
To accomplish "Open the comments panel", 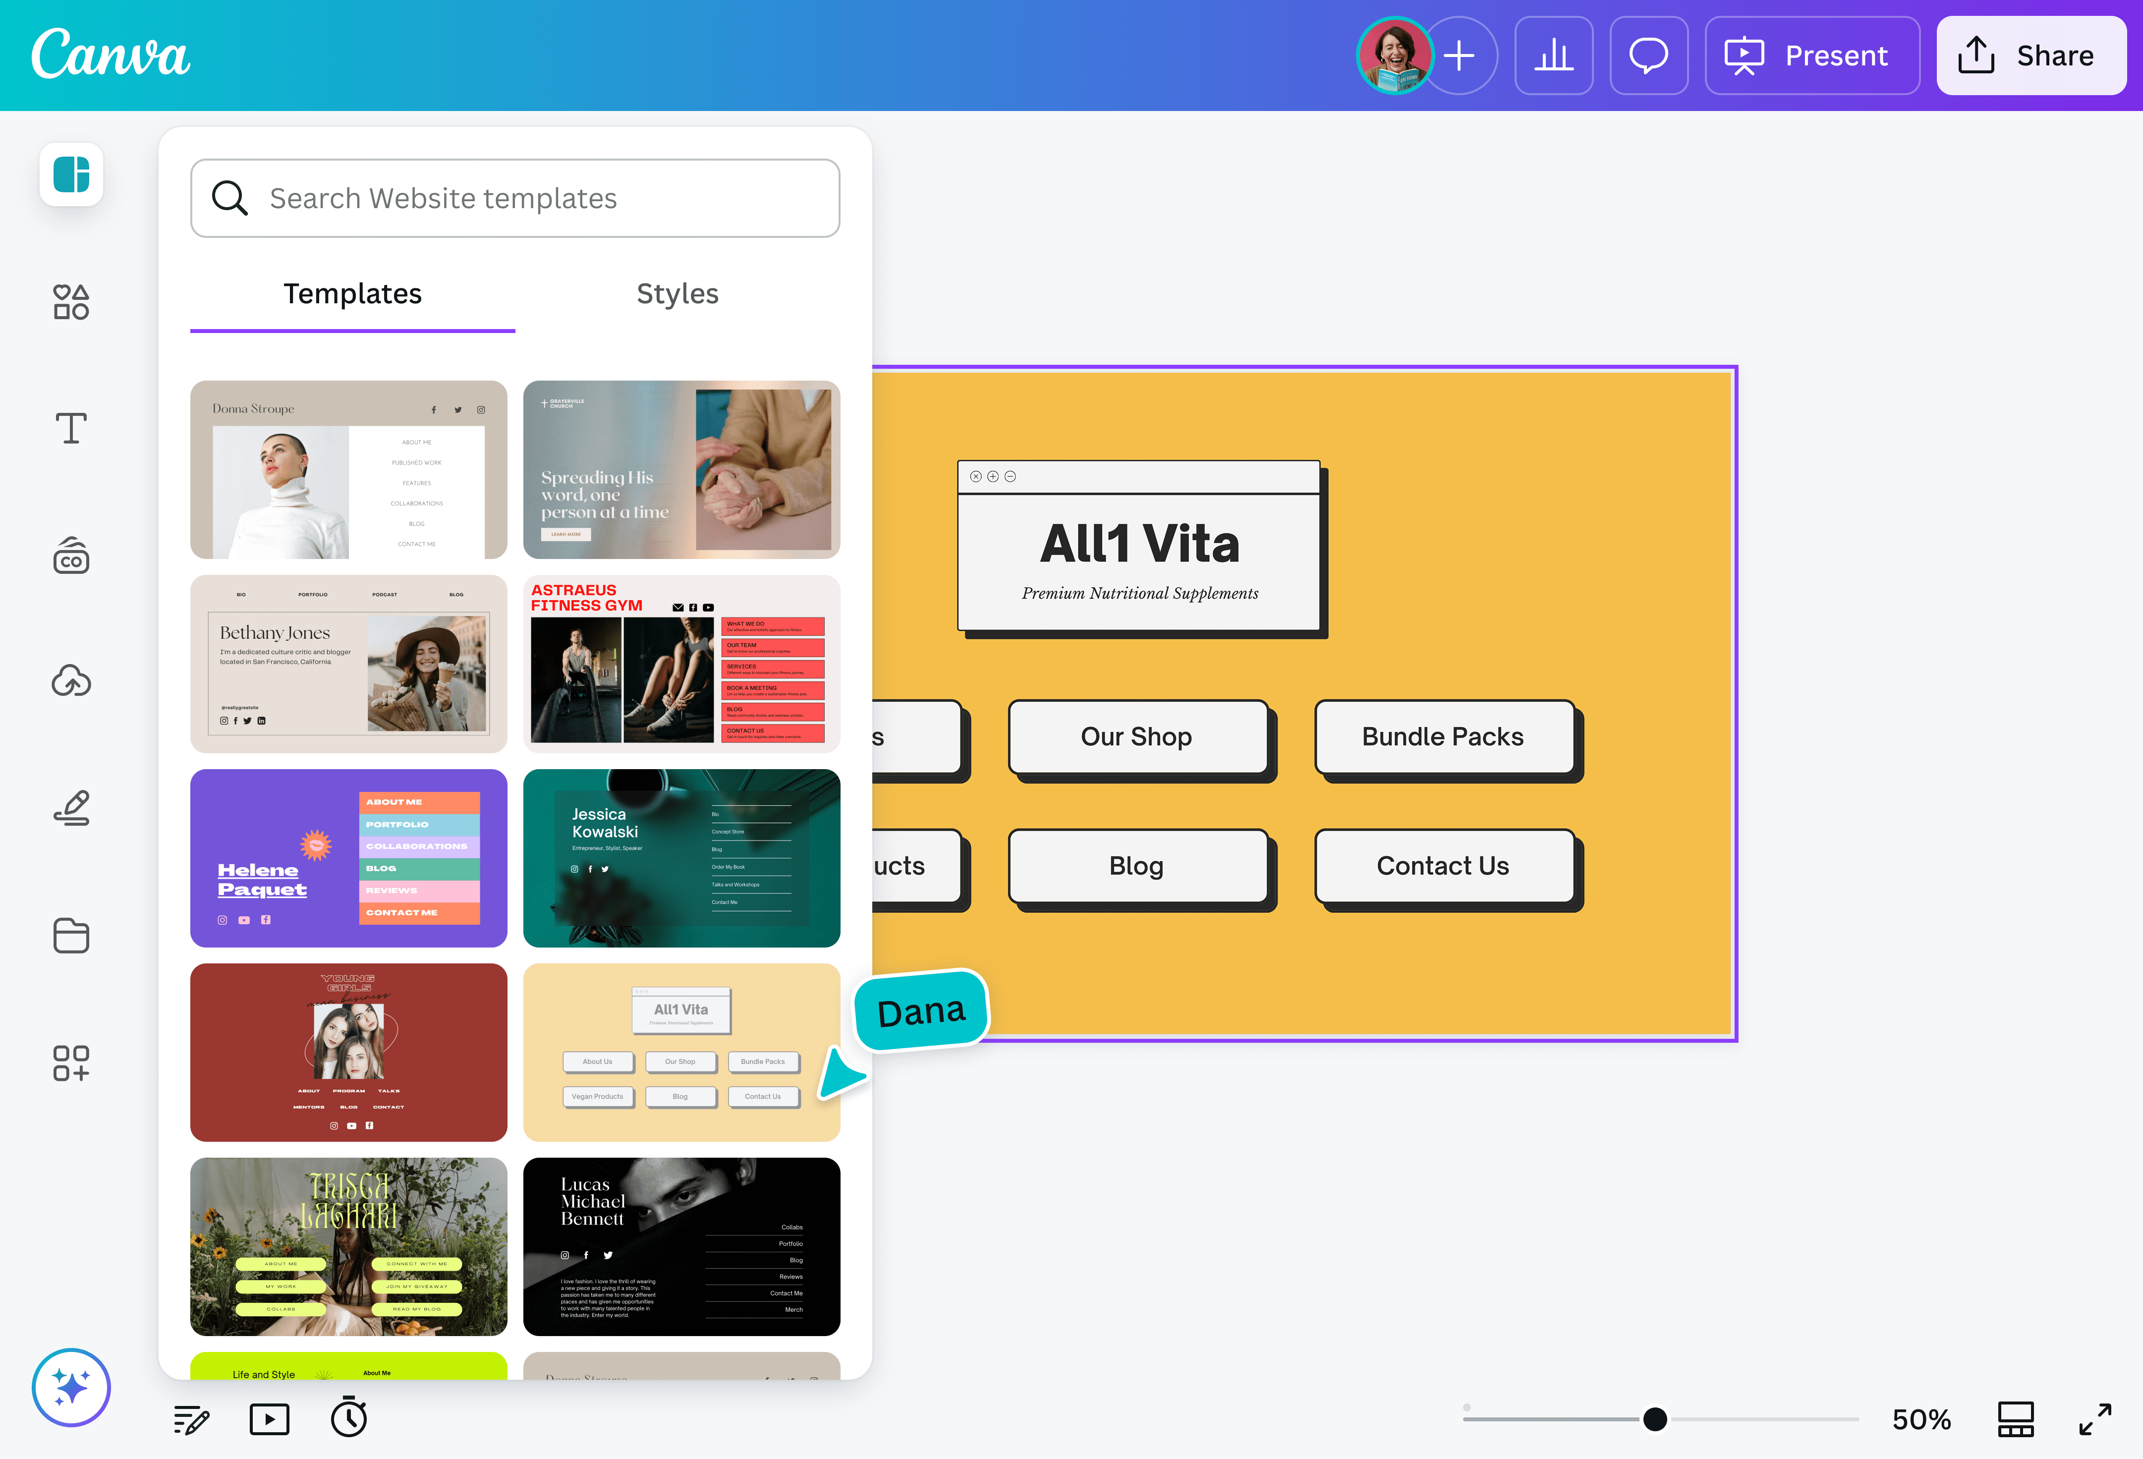I will [1649, 56].
